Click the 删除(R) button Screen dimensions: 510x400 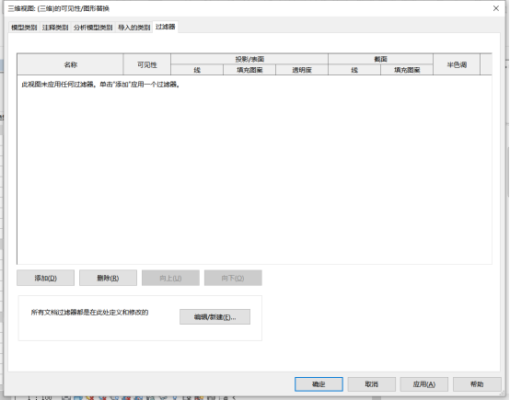pos(108,278)
